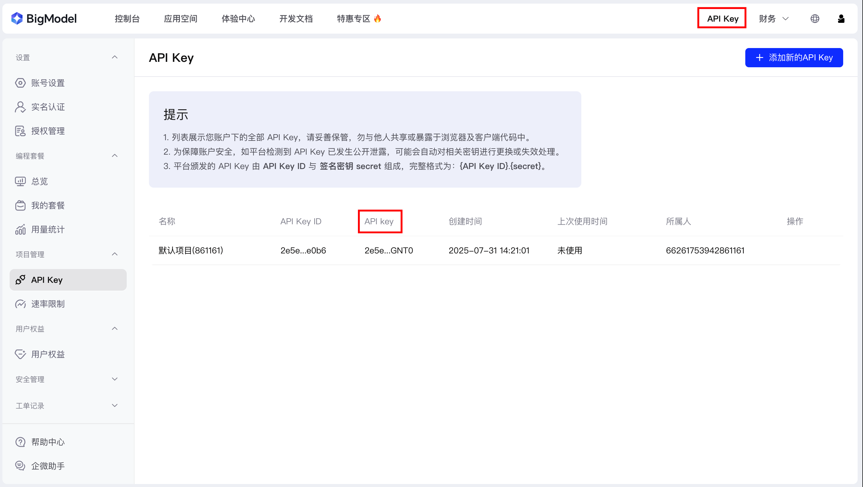Select the 默认项目(861161) API Key row
The image size is (863, 487).
coord(190,250)
